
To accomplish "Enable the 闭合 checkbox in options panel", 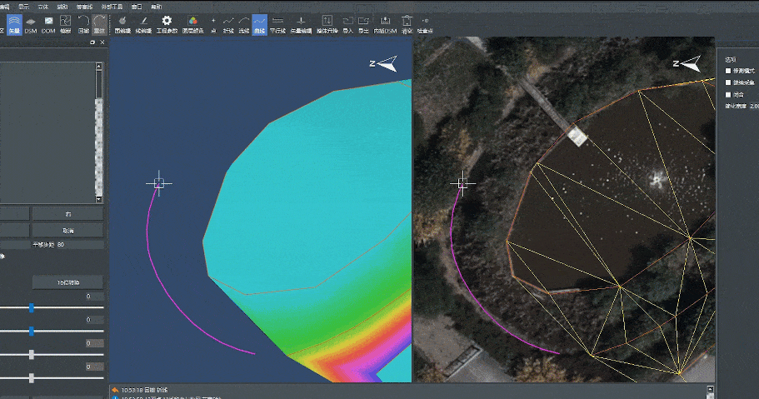I will [x=729, y=94].
